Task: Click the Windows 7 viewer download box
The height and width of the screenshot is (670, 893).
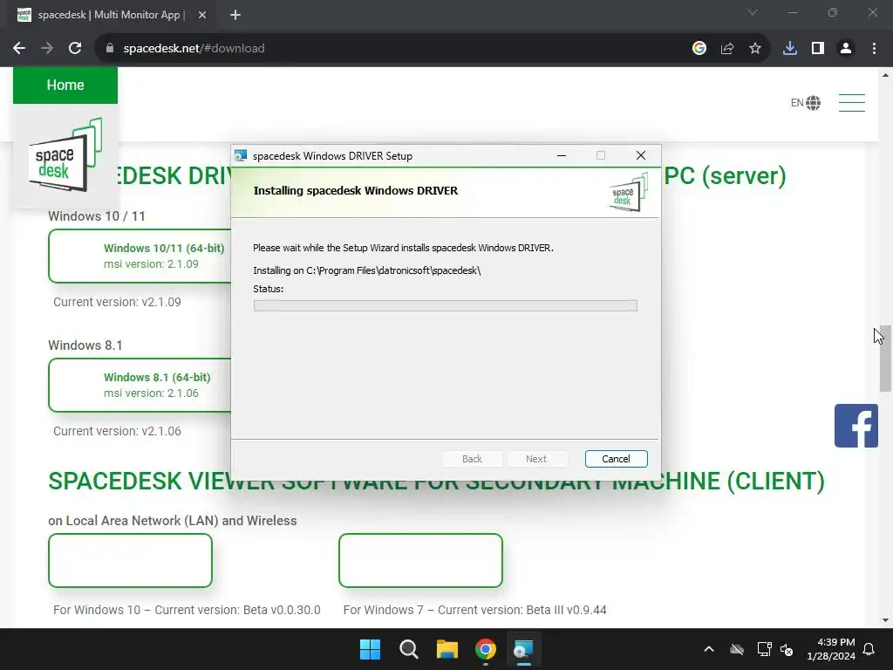Action: tap(421, 561)
